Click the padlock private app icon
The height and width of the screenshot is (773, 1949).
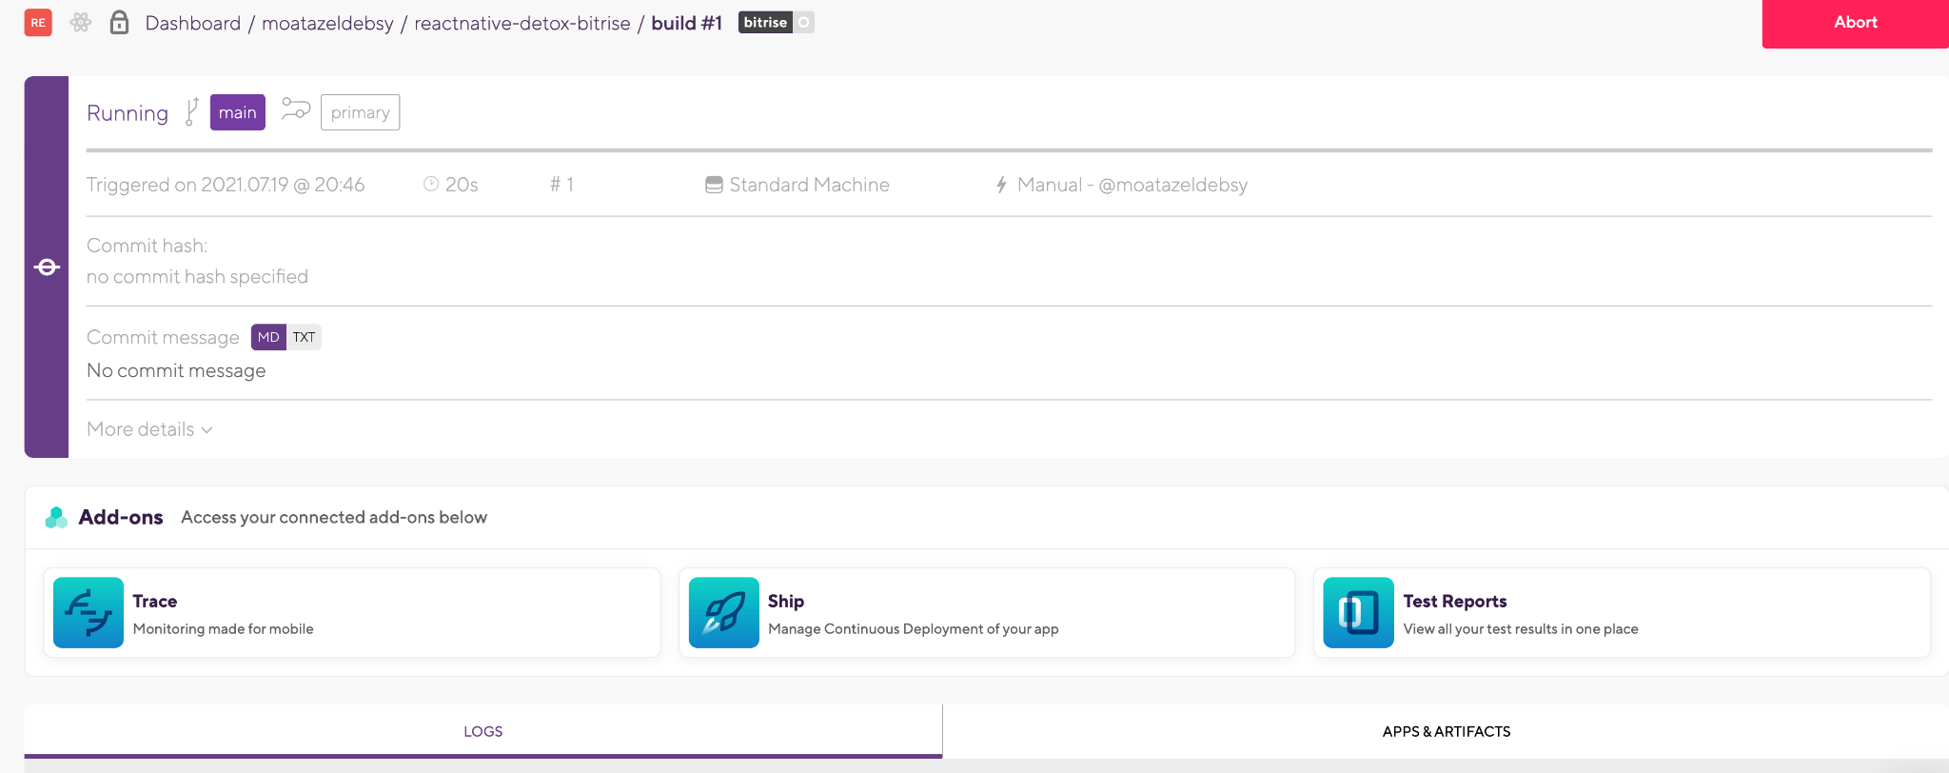click(119, 22)
